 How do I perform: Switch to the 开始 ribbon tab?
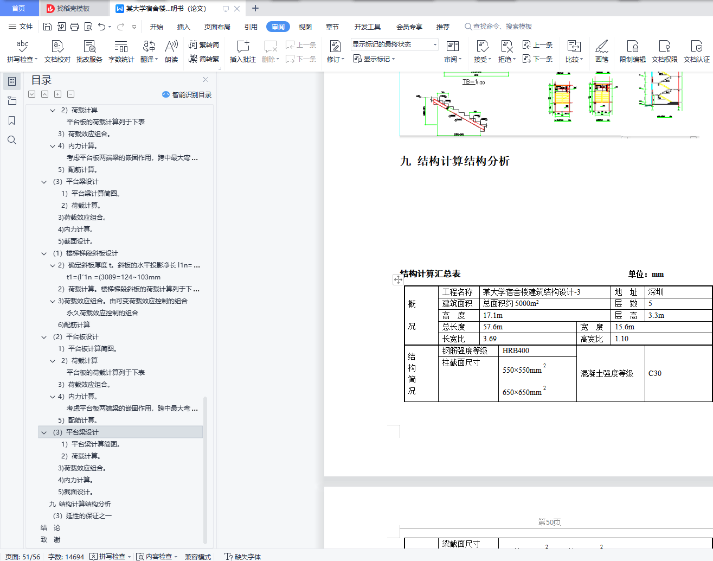point(157,27)
